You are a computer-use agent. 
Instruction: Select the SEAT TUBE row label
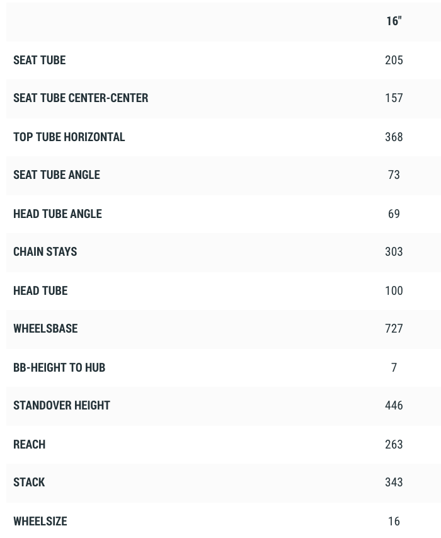click(x=39, y=60)
